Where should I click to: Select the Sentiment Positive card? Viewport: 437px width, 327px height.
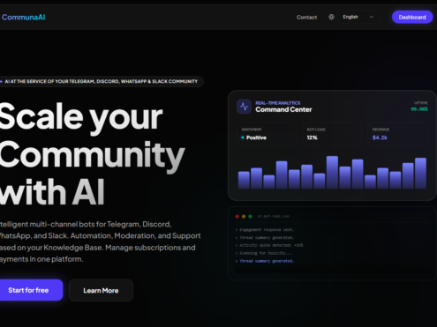tap(267, 134)
